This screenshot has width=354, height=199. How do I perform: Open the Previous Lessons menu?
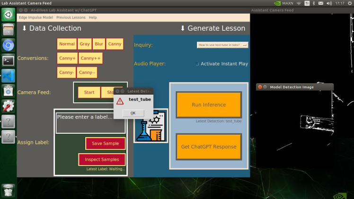[71, 17]
